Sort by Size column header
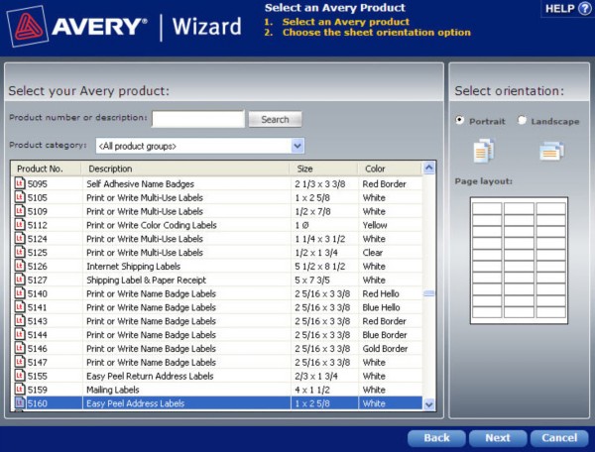Screen dimensions: 595x452 (323, 169)
